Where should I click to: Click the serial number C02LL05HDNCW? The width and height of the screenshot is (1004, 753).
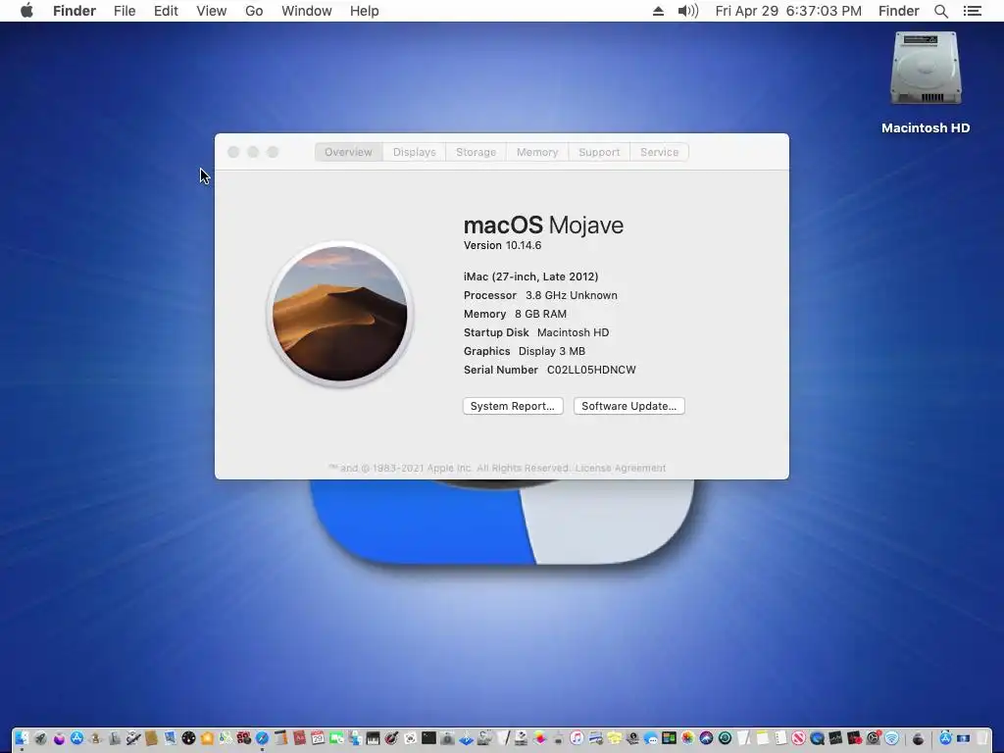[591, 370]
